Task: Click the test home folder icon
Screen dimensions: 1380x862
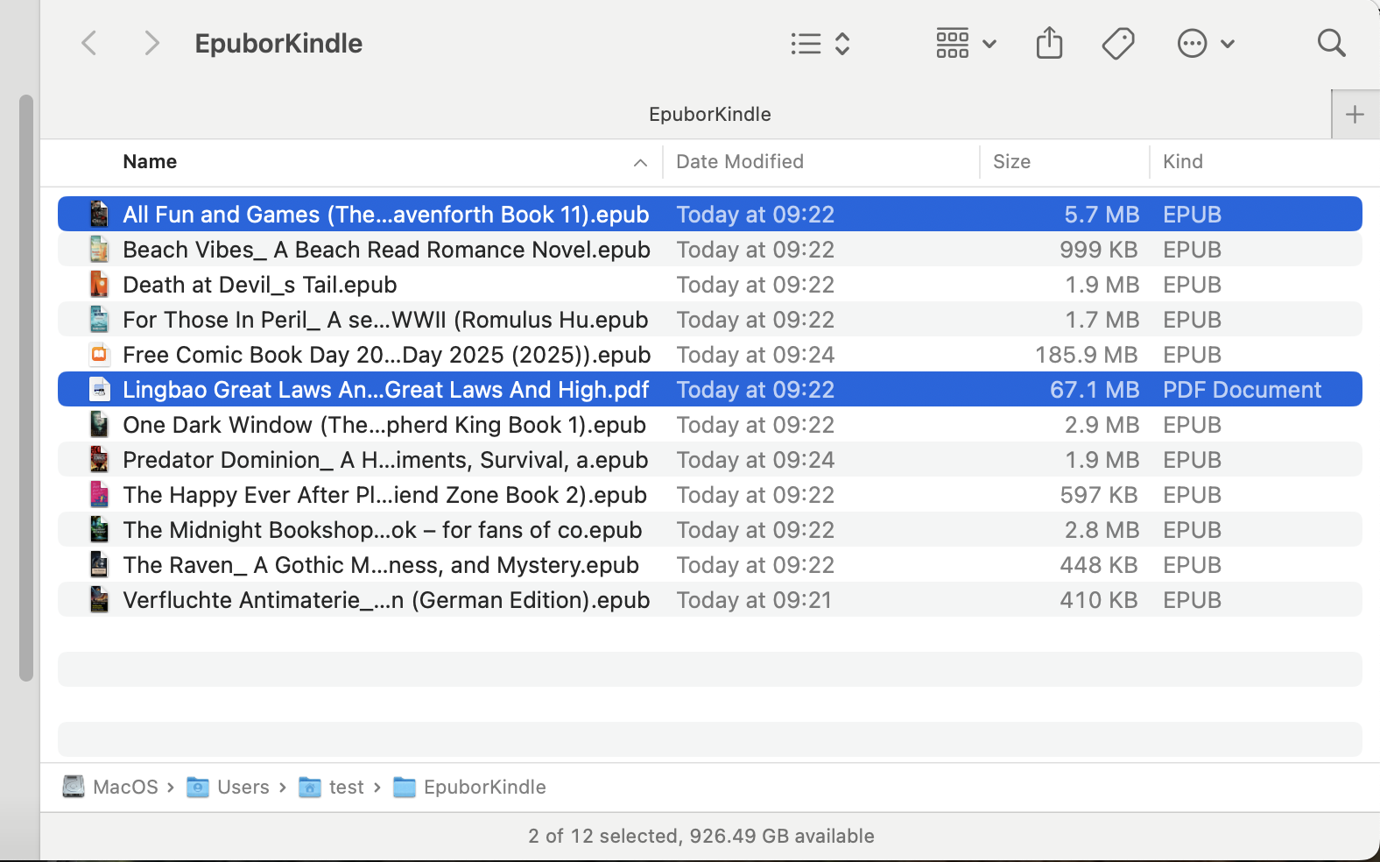Action: pyautogui.click(x=310, y=787)
